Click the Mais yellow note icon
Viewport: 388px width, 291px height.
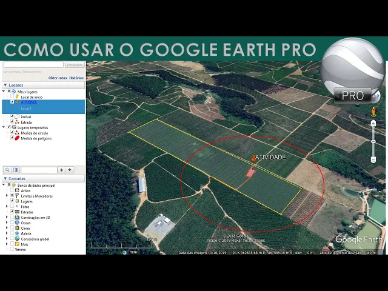click(x=17, y=244)
